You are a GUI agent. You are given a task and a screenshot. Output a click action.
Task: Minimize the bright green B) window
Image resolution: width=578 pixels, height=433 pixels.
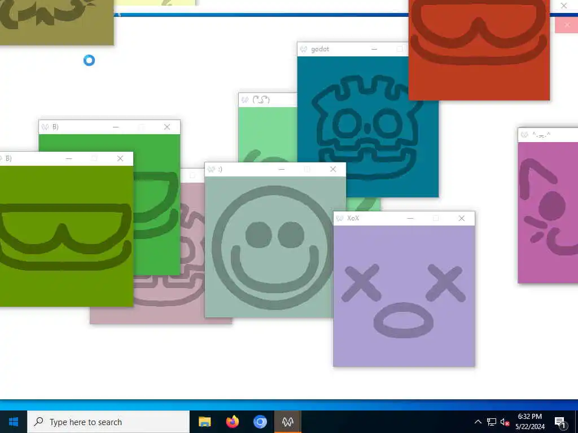pos(116,127)
